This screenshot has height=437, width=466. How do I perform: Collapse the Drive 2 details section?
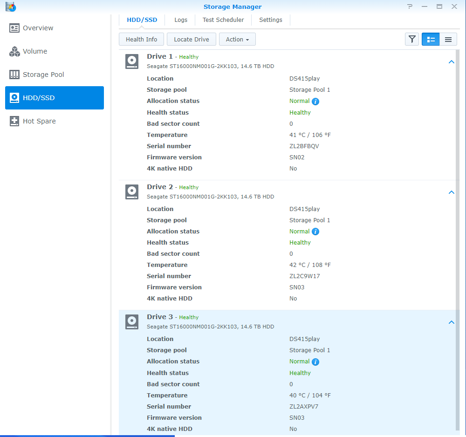451,192
